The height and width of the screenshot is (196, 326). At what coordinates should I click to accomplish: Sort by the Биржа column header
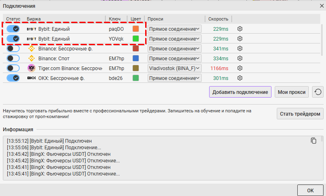34,19
